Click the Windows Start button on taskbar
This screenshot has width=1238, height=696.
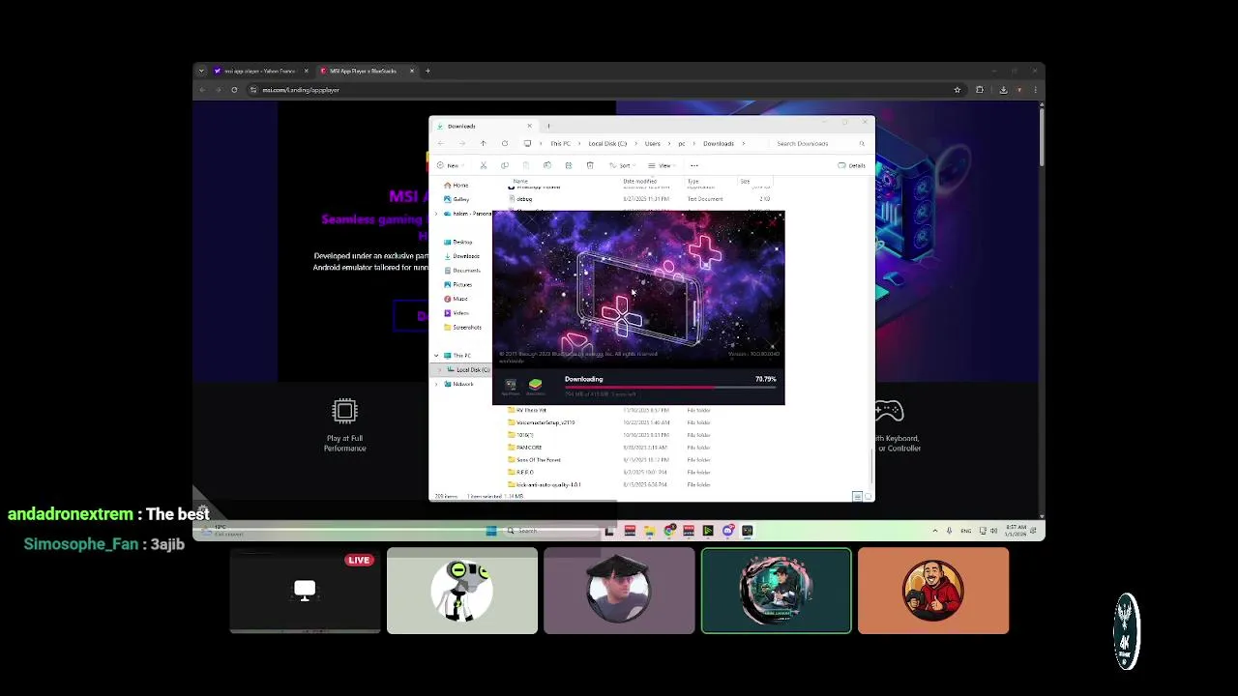(491, 531)
